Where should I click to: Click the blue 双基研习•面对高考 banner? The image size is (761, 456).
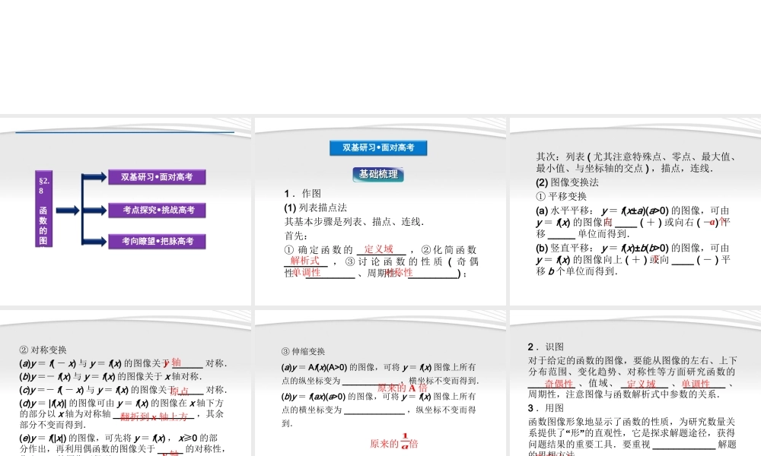[378, 147]
